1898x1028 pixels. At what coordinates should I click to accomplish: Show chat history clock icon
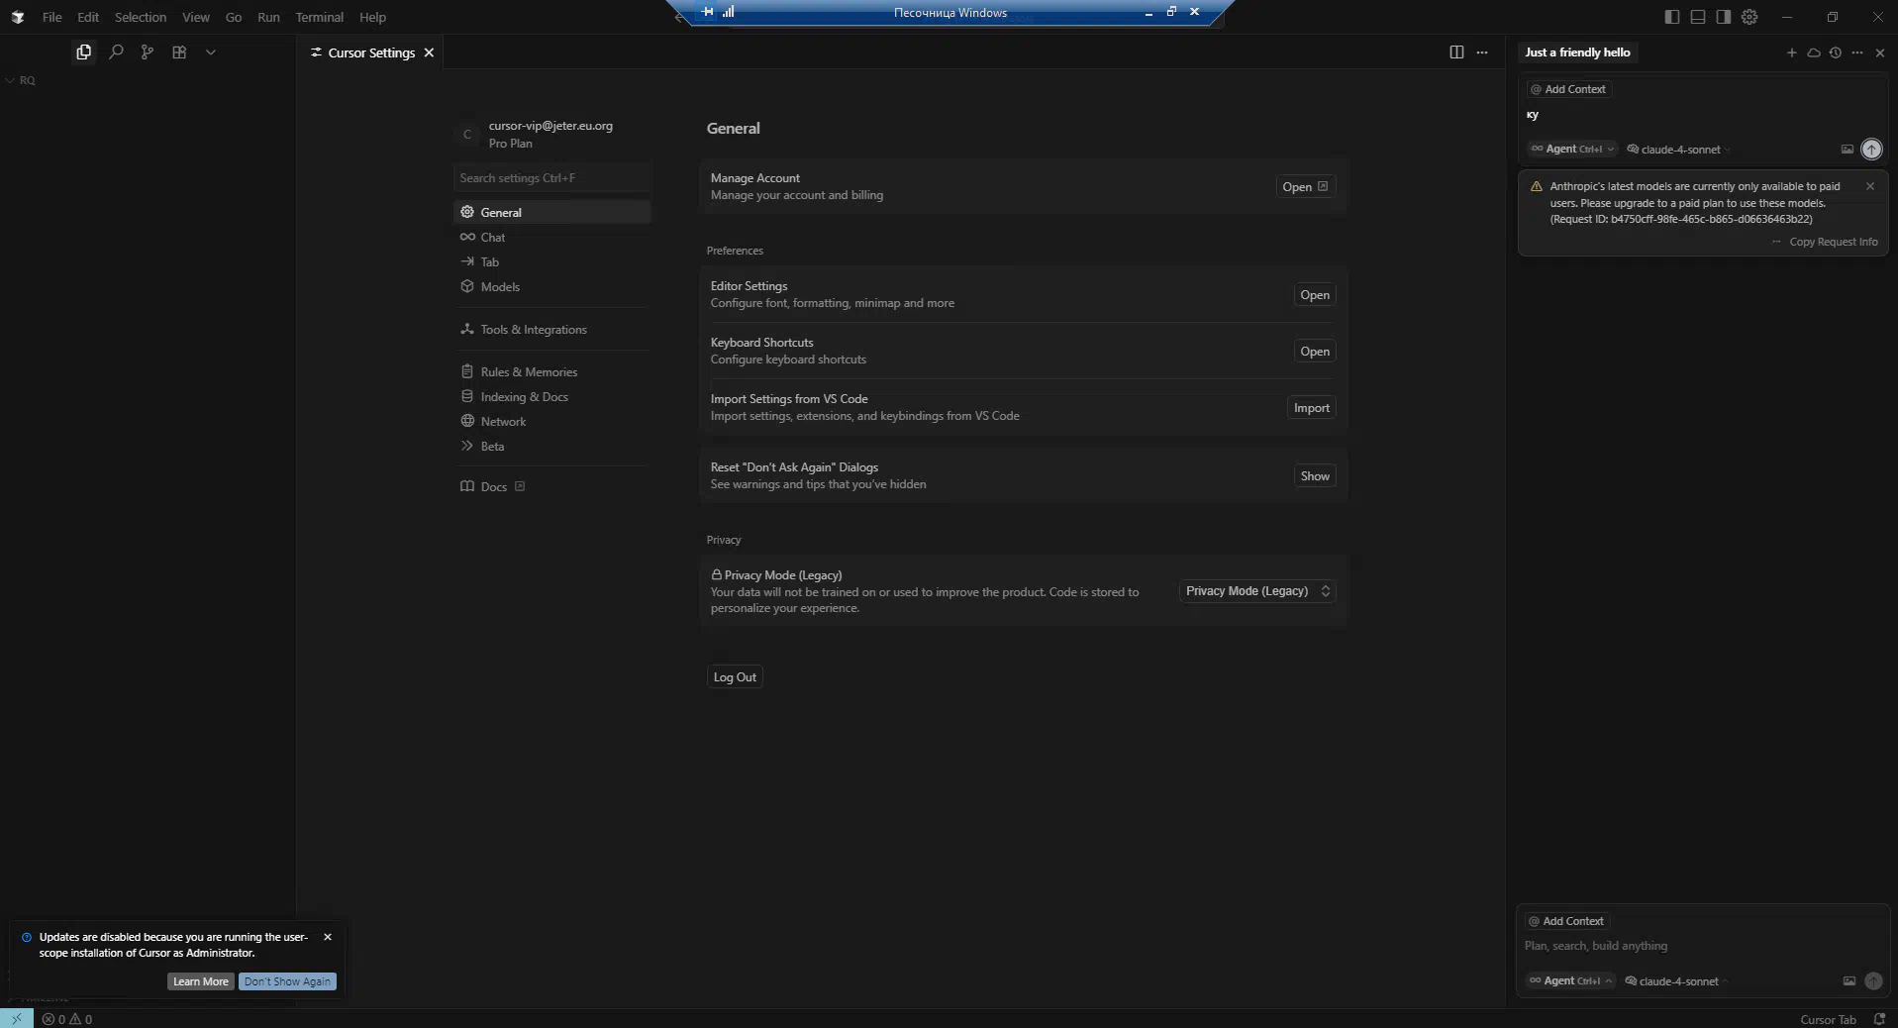[1836, 52]
